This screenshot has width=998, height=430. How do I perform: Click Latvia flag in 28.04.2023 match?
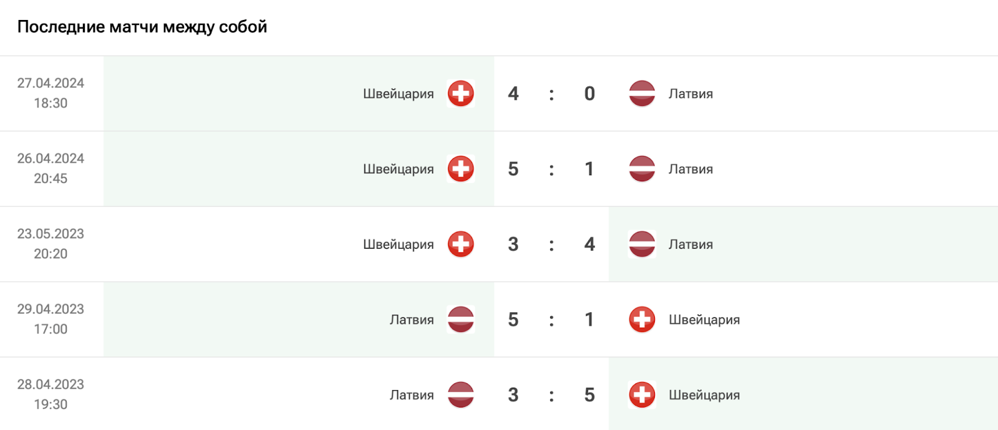461,395
